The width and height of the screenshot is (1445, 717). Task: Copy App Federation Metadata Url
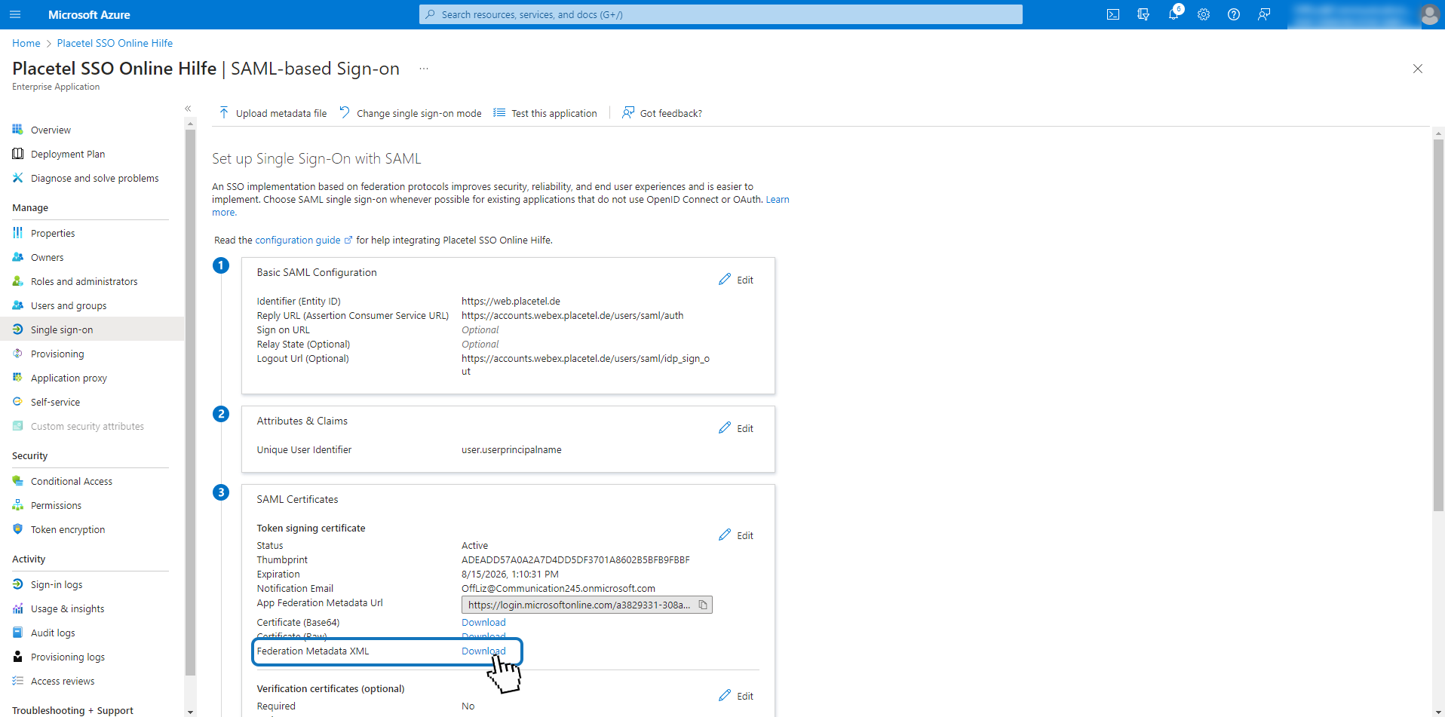[x=703, y=605]
